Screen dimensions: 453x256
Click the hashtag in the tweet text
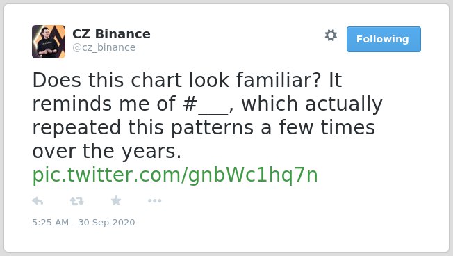pos(206,104)
